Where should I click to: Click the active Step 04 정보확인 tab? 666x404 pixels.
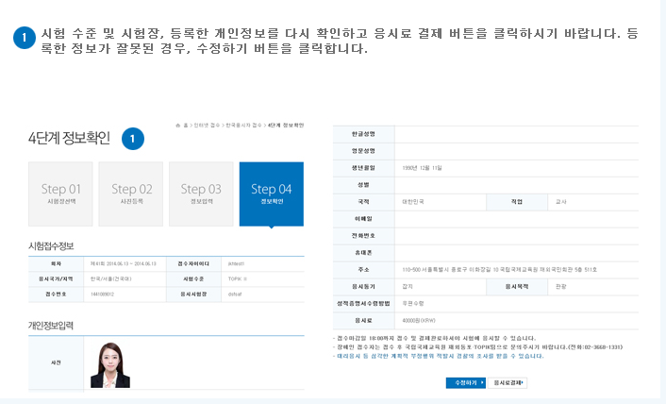(x=271, y=194)
